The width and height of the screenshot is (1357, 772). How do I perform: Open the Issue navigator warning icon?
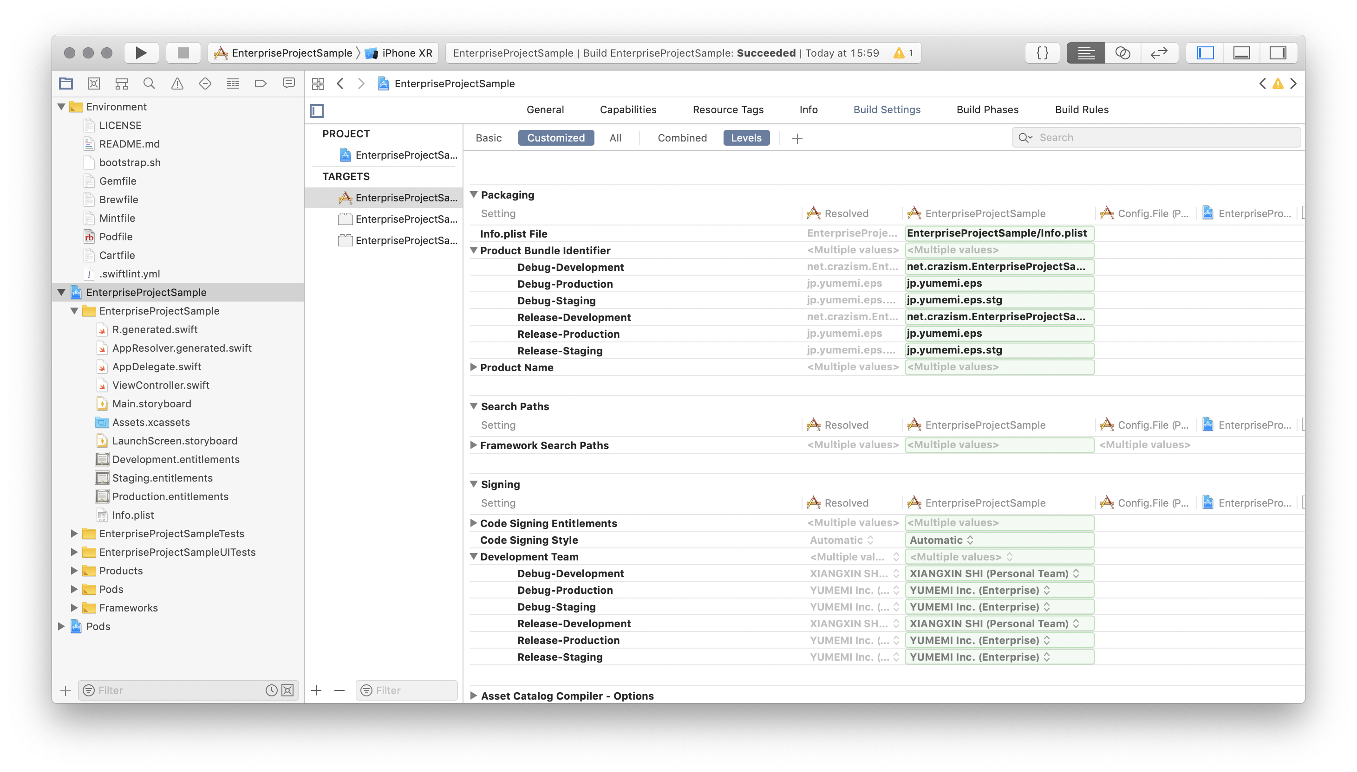coord(177,83)
